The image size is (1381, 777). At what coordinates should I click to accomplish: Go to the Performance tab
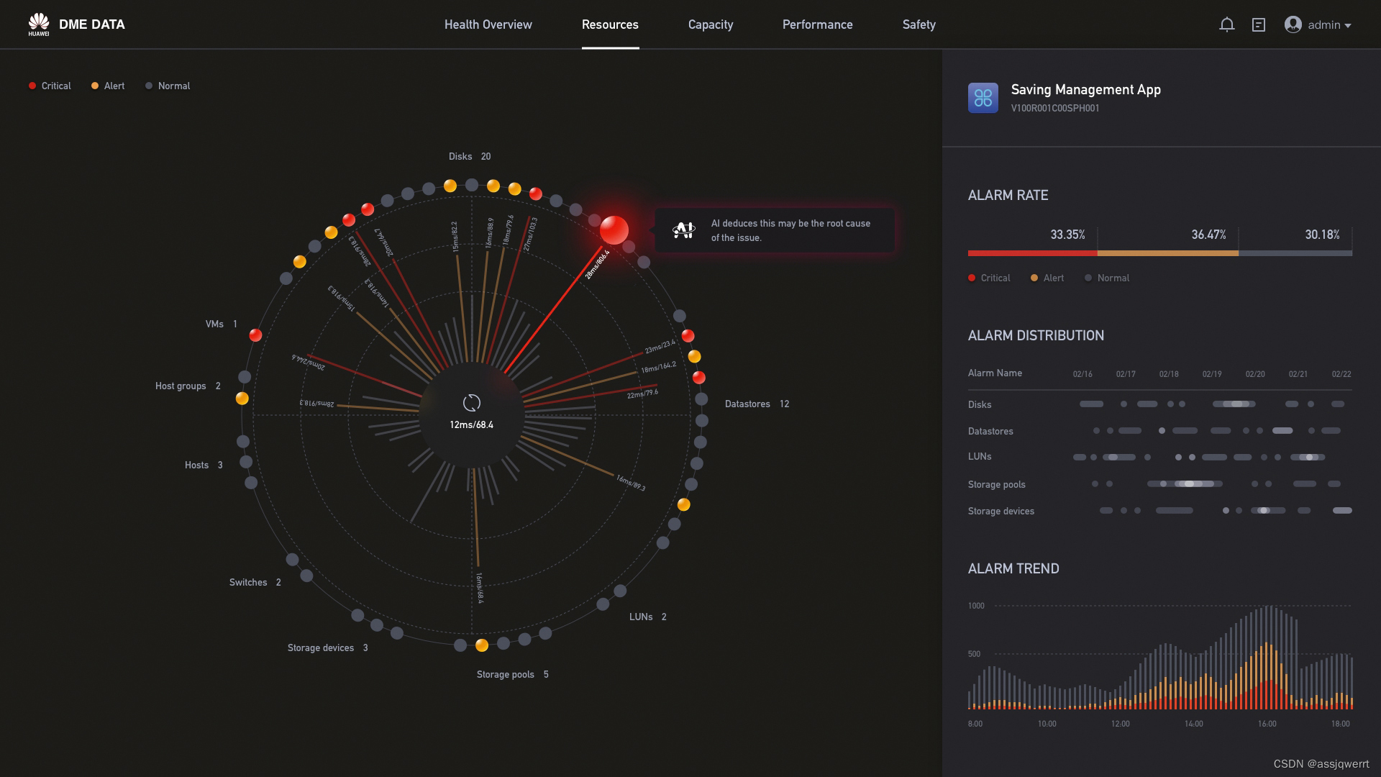tap(817, 24)
